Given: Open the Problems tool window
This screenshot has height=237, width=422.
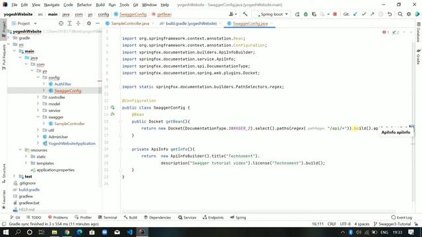Looking at the screenshot, I should 58,217.
